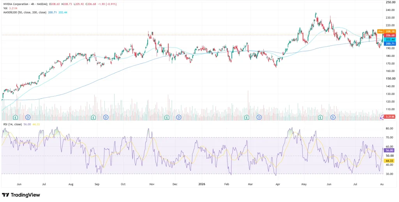This screenshot has height=202, width=399.
Task: Select the Vol indicator legend label
Action: tap(5, 8)
